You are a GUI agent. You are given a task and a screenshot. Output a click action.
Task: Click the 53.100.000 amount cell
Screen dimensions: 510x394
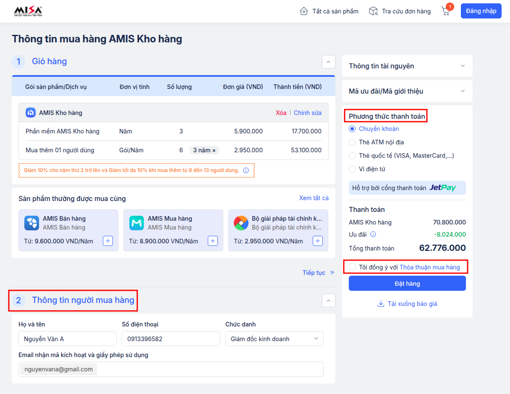tap(306, 150)
